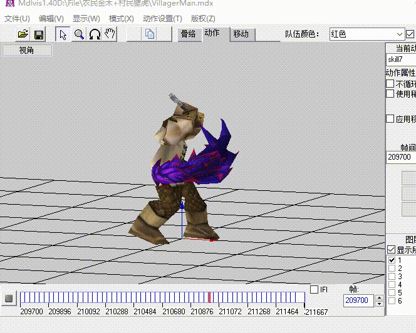416x333 pixels.
Task: Enable layer 5 checkbox
Action: [392, 293]
